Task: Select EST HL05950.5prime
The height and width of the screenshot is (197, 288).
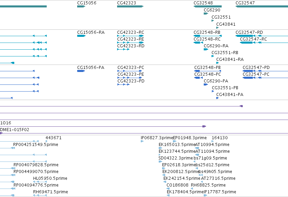Action: coord(50,178)
